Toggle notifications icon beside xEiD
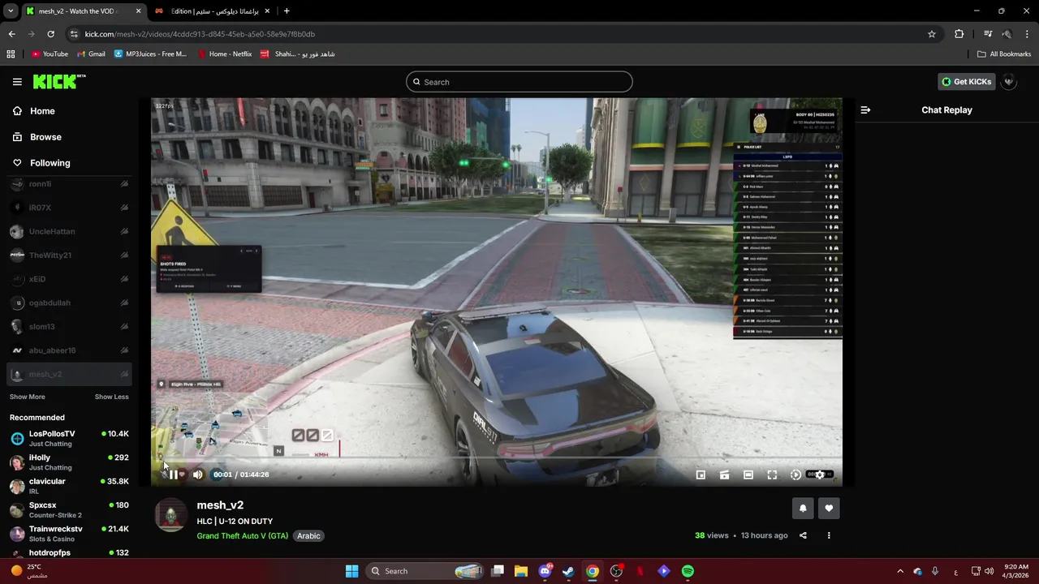Image resolution: width=1039 pixels, height=584 pixels. (x=124, y=279)
